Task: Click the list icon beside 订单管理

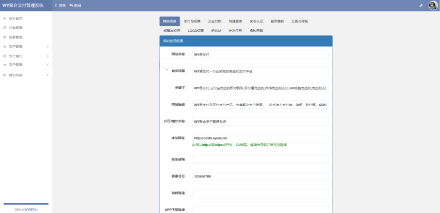Action: pos(4,28)
